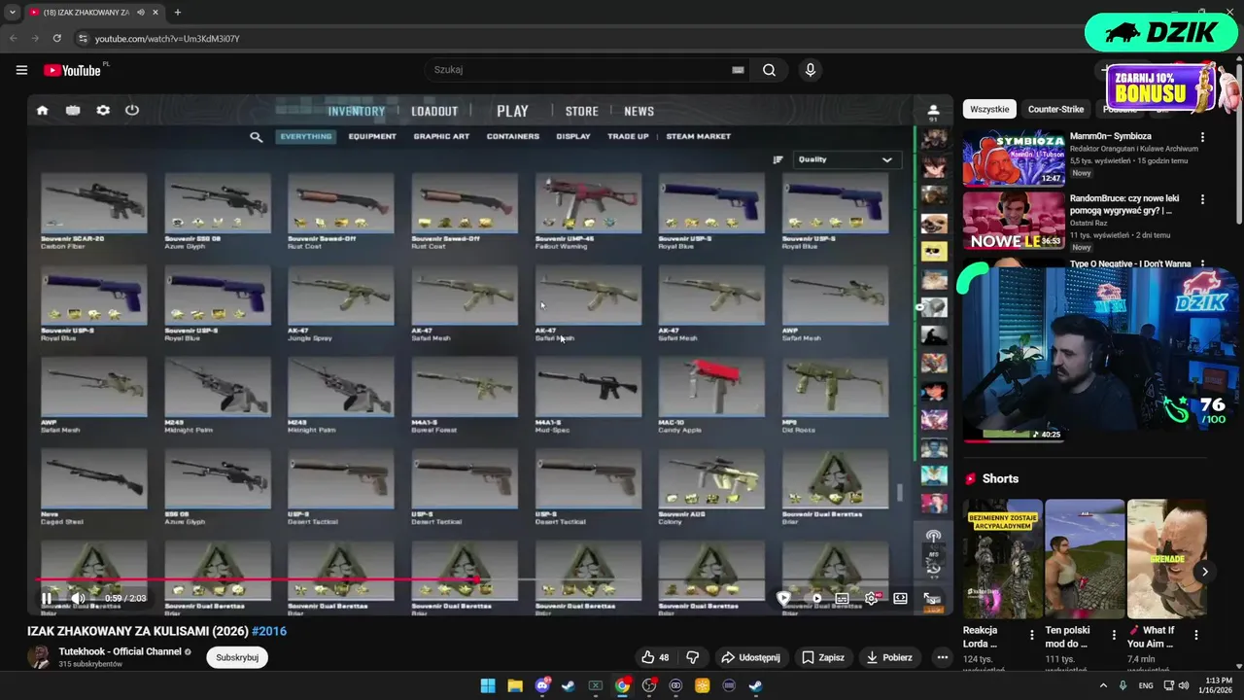Open Discord from the taskbar
Viewport: 1244px width, 700px height.
point(542,685)
